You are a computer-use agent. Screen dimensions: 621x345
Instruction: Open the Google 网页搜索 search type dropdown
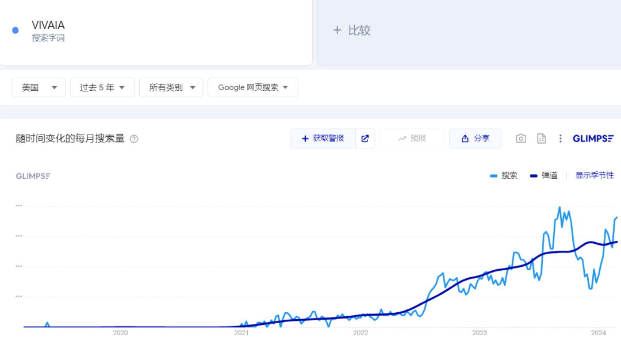253,87
